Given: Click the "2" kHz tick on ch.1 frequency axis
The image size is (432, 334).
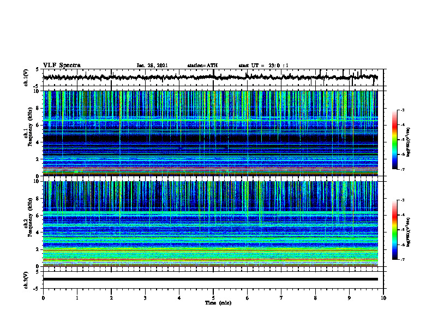Looking at the screenshot, I should [38, 159].
